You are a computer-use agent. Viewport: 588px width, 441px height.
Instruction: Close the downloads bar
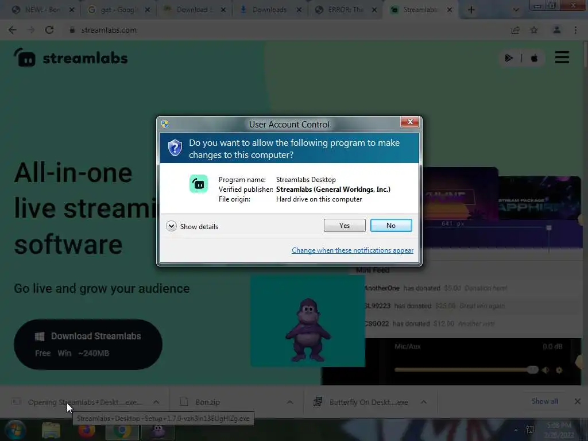578,401
